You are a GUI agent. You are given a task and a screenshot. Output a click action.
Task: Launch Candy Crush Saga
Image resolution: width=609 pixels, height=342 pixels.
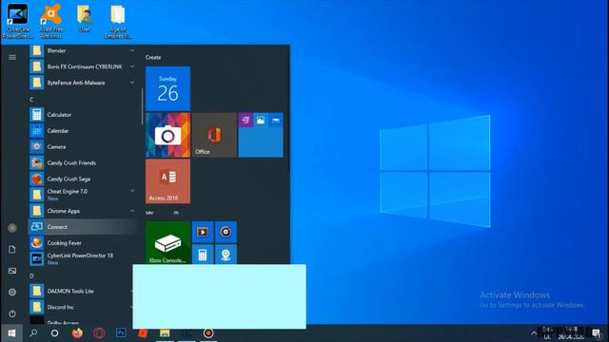click(x=83, y=179)
